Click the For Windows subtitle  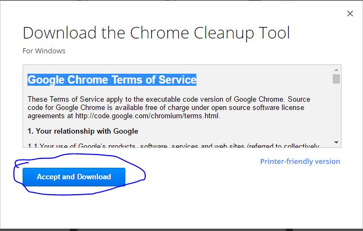[44, 51]
